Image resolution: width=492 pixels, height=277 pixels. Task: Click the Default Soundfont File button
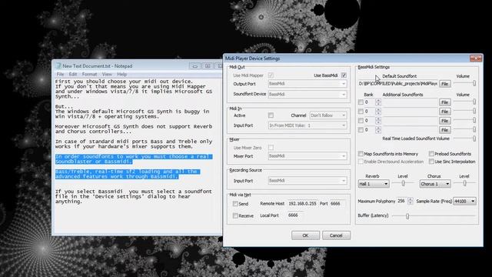pyautogui.click(x=444, y=84)
